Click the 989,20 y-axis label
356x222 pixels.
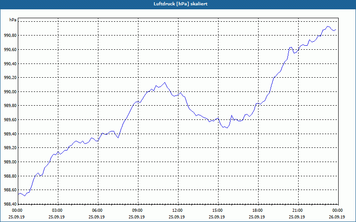pos(10,148)
